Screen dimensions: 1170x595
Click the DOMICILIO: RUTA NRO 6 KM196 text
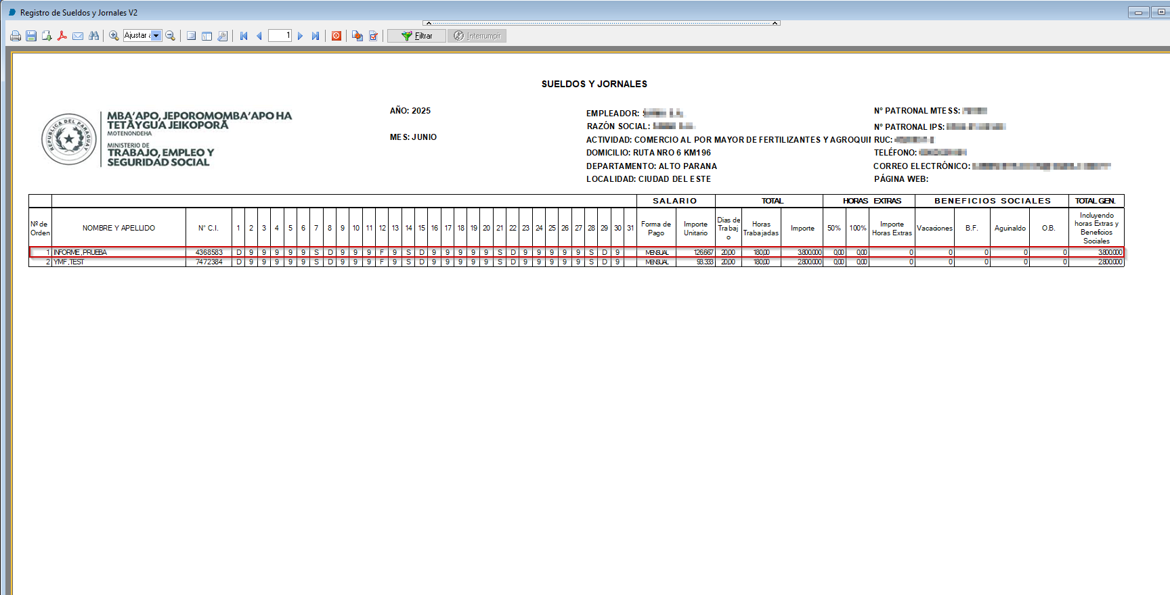pyautogui.click(x=649, y=153)
